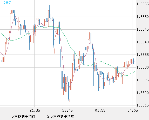Click the 1.3550 price axis label
Viewport: 149px width, 120px height.
(x=143, y=17)
